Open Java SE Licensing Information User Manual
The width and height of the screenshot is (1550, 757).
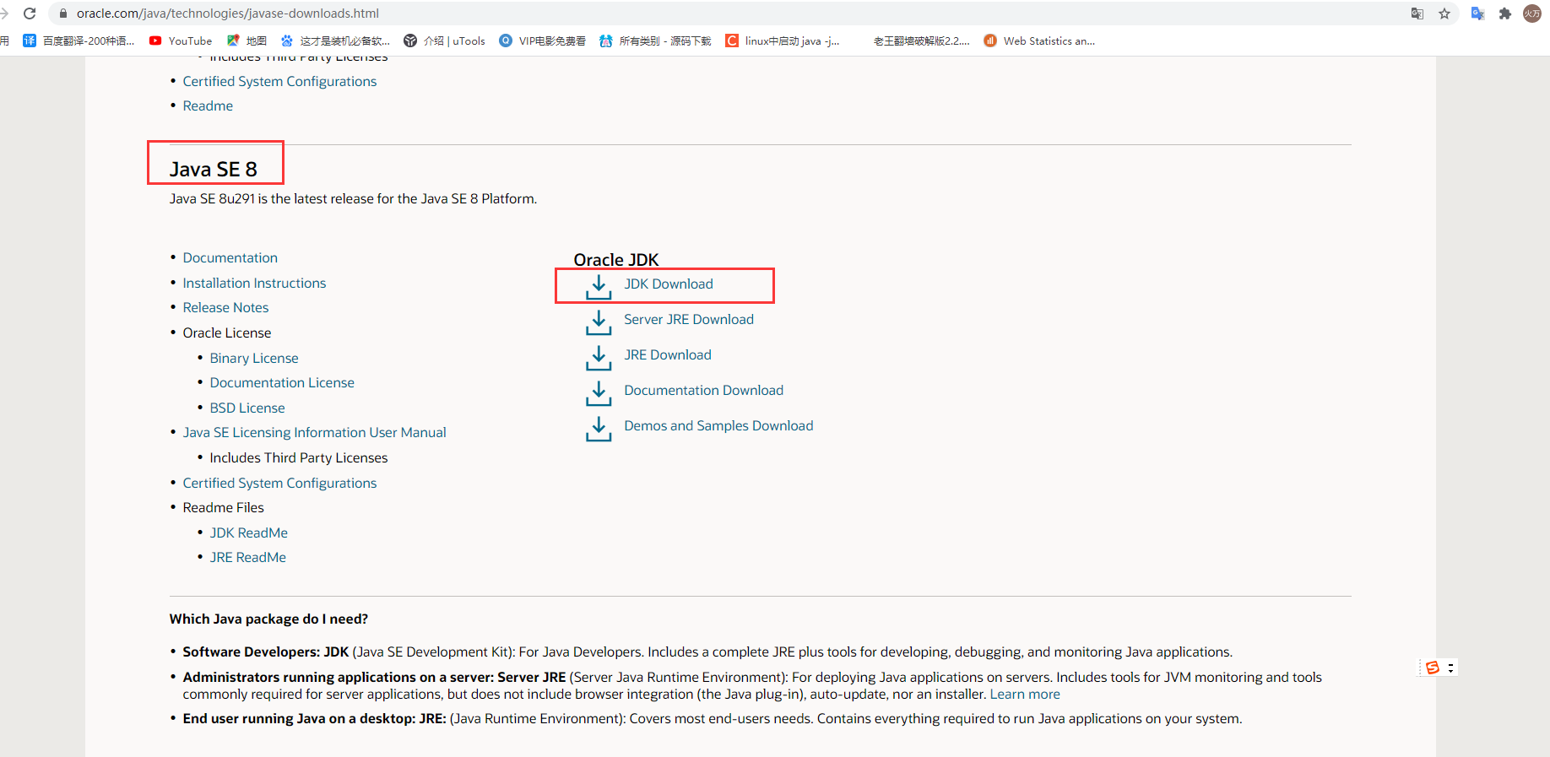314,432
